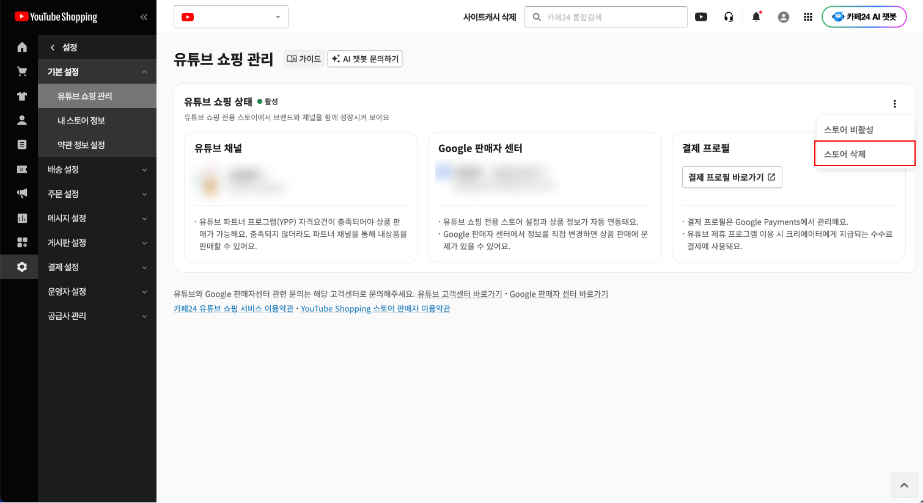Viewport: 923px width, 503px height.
Task: Expand the 배송 설정 section
Action: tap(97, 169)
